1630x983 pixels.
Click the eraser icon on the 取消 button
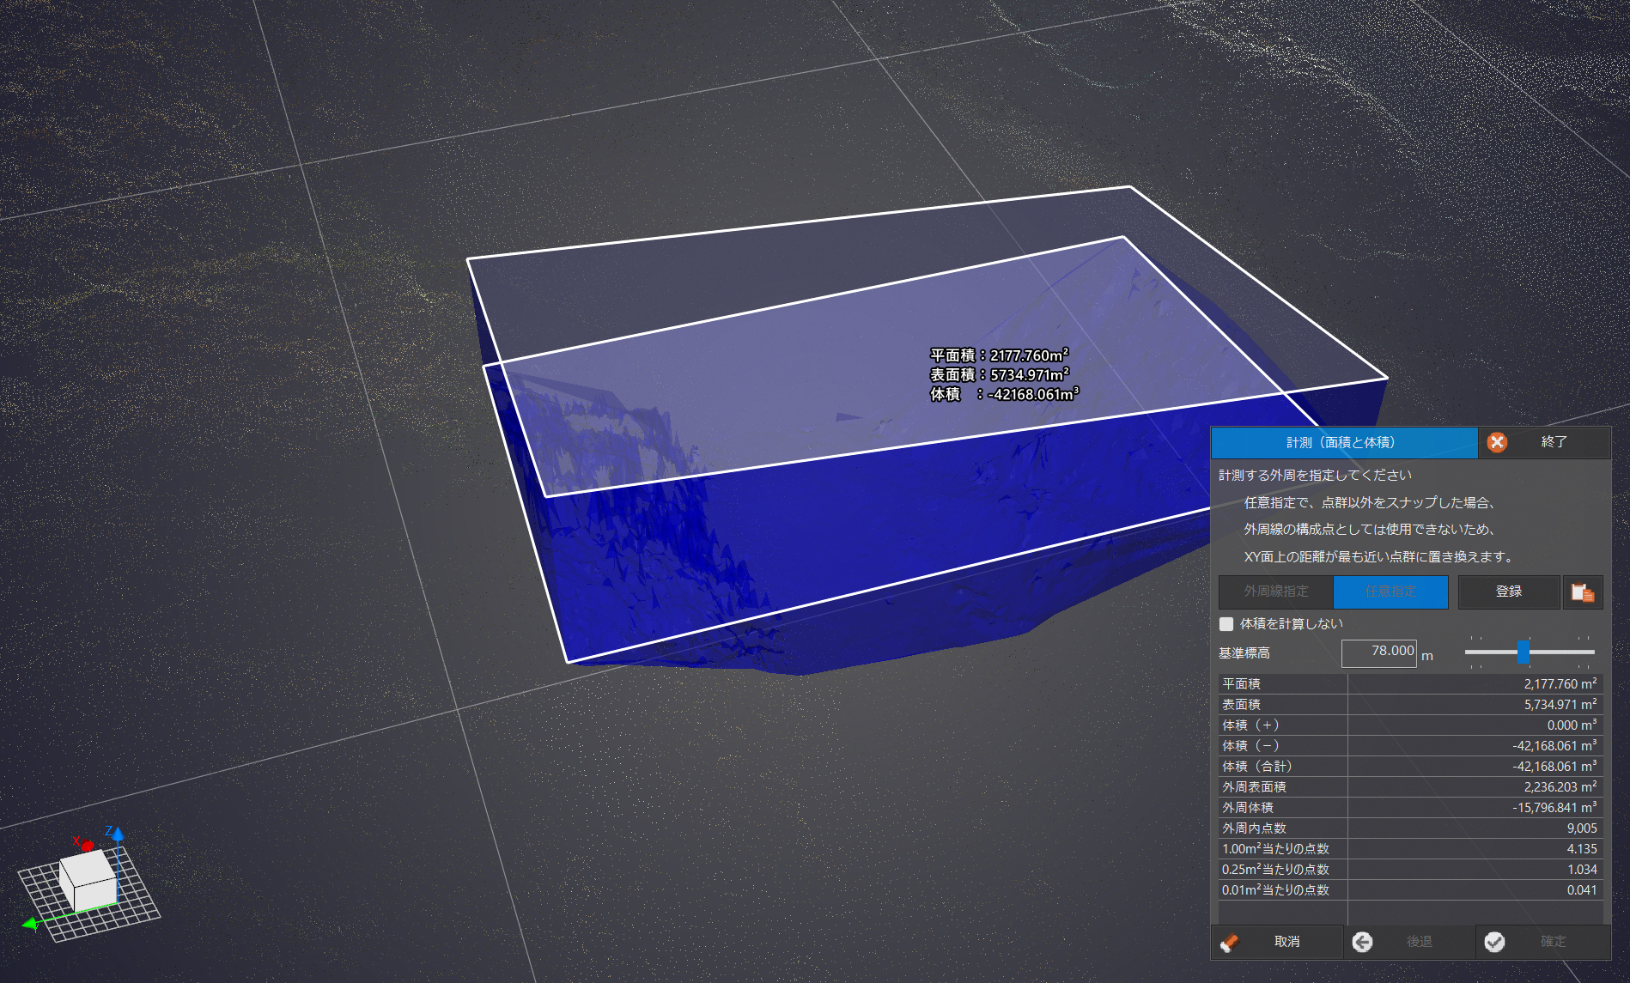(1230, 942)
